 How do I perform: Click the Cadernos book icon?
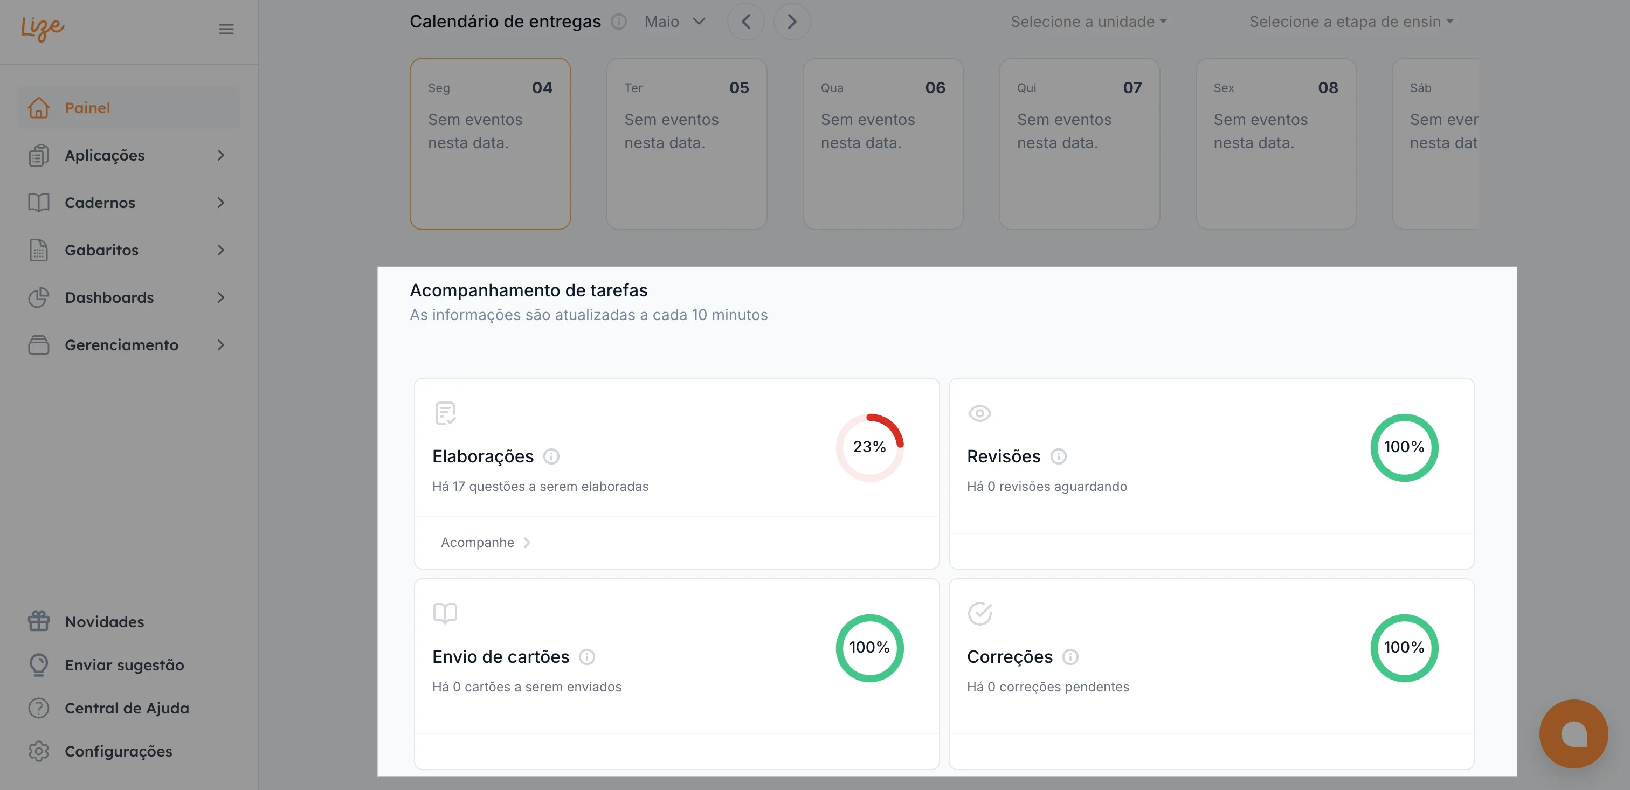pyautogui.click(x=39, y=203)
